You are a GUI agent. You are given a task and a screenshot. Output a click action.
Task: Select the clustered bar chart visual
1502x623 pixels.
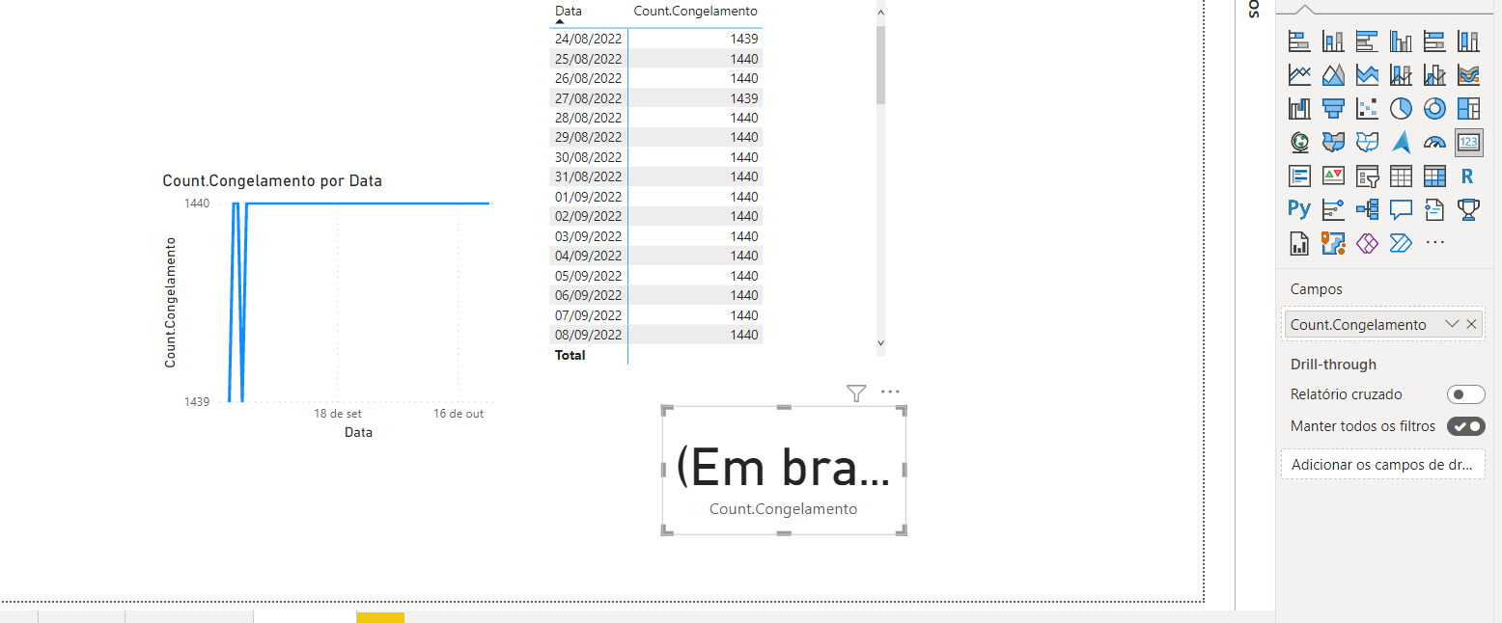(1367, 41)
